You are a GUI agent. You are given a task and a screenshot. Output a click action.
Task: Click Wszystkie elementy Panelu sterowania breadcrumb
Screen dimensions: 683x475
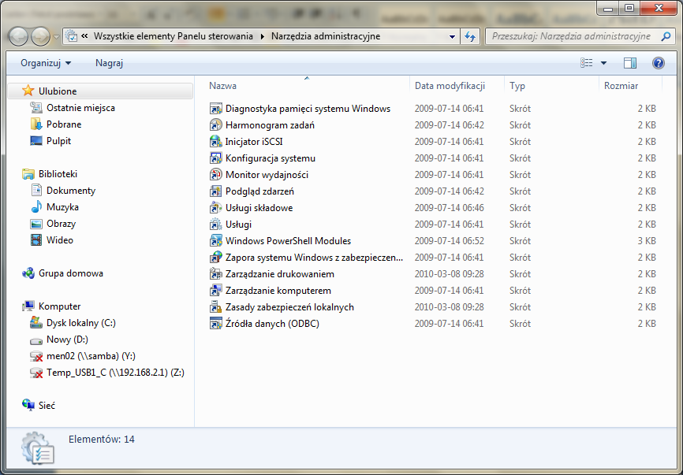174,36
